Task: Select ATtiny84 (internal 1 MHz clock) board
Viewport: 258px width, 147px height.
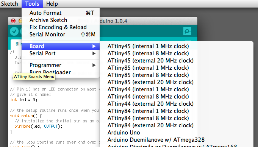Action: (177, 111)
